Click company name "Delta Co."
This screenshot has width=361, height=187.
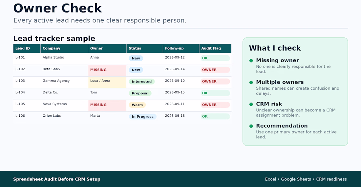(x=51, y=92)
